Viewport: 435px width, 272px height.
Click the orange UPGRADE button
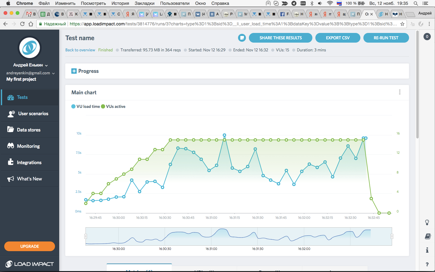pyautogui.click(x=30, y=246)
